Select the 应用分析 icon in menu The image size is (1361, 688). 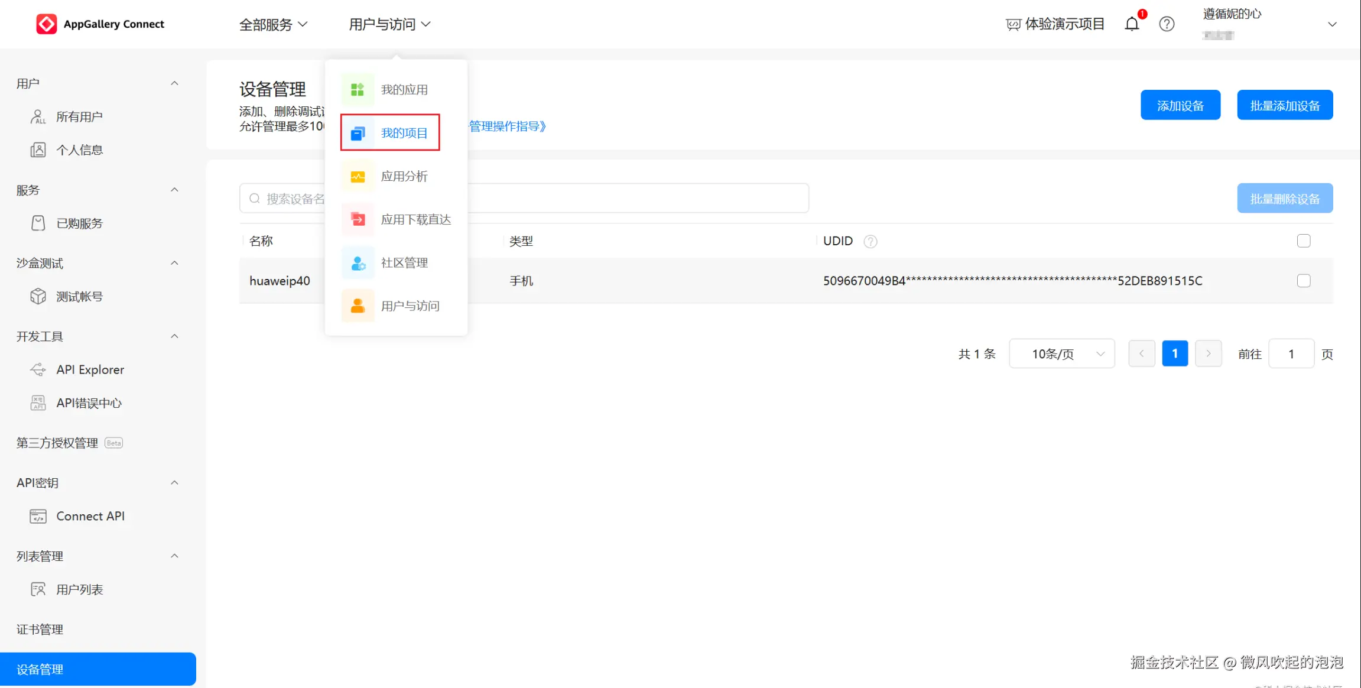click(358, 176)
